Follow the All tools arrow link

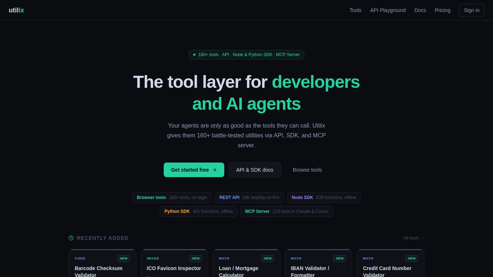pos(414,238)
